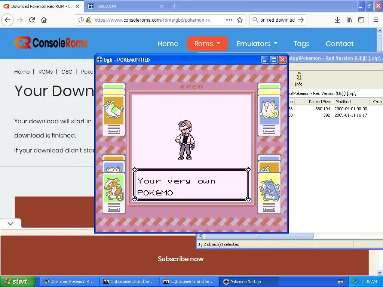
Task: Click the Home breadcrumb link
Action: tap(22, 72)
